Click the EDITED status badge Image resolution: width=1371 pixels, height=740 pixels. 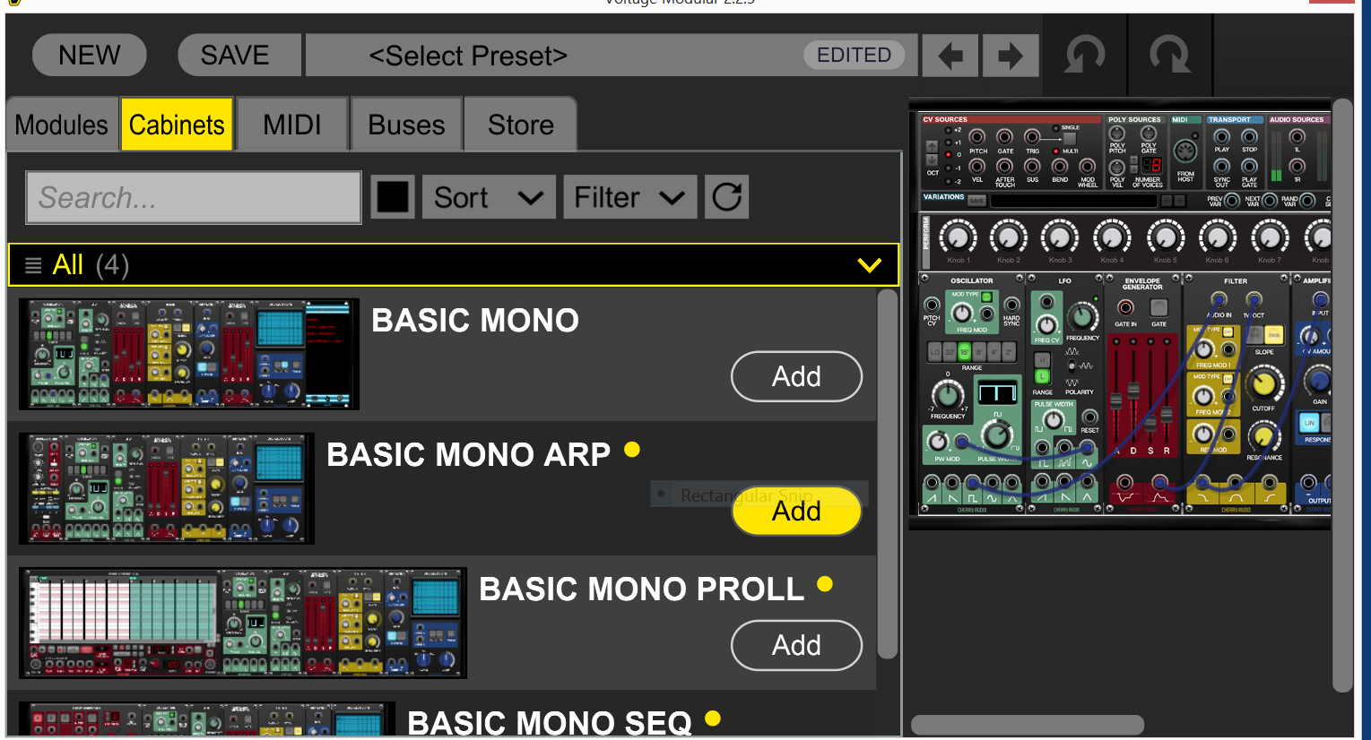tap(854, 56)
